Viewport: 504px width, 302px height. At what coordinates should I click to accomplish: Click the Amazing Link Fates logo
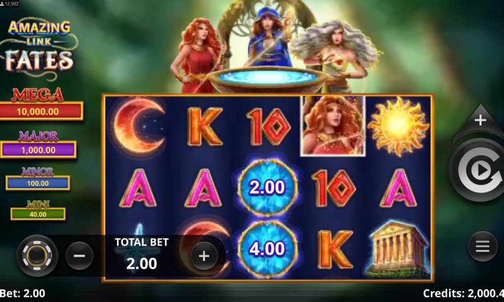click(x=39, y=47)
